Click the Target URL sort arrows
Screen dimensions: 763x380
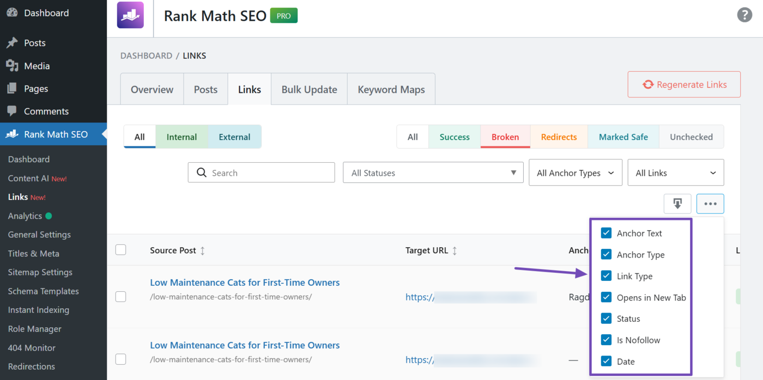(x=455, y=251)
